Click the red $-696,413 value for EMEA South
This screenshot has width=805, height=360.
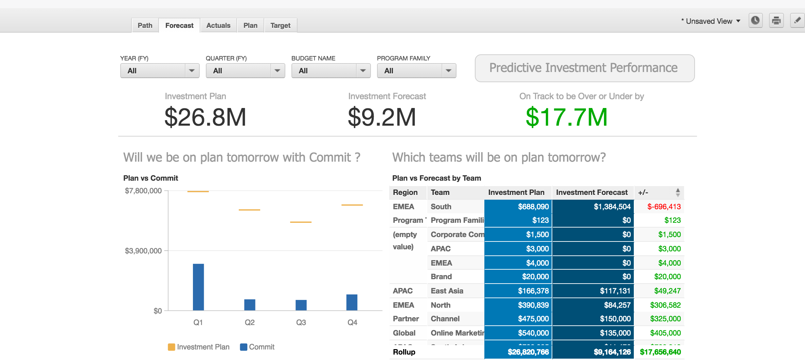[x=664, y=207]
